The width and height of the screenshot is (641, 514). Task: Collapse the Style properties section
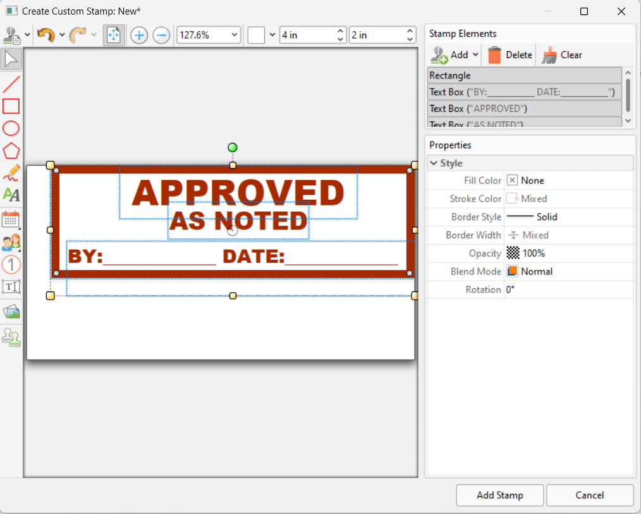[434, 162]
